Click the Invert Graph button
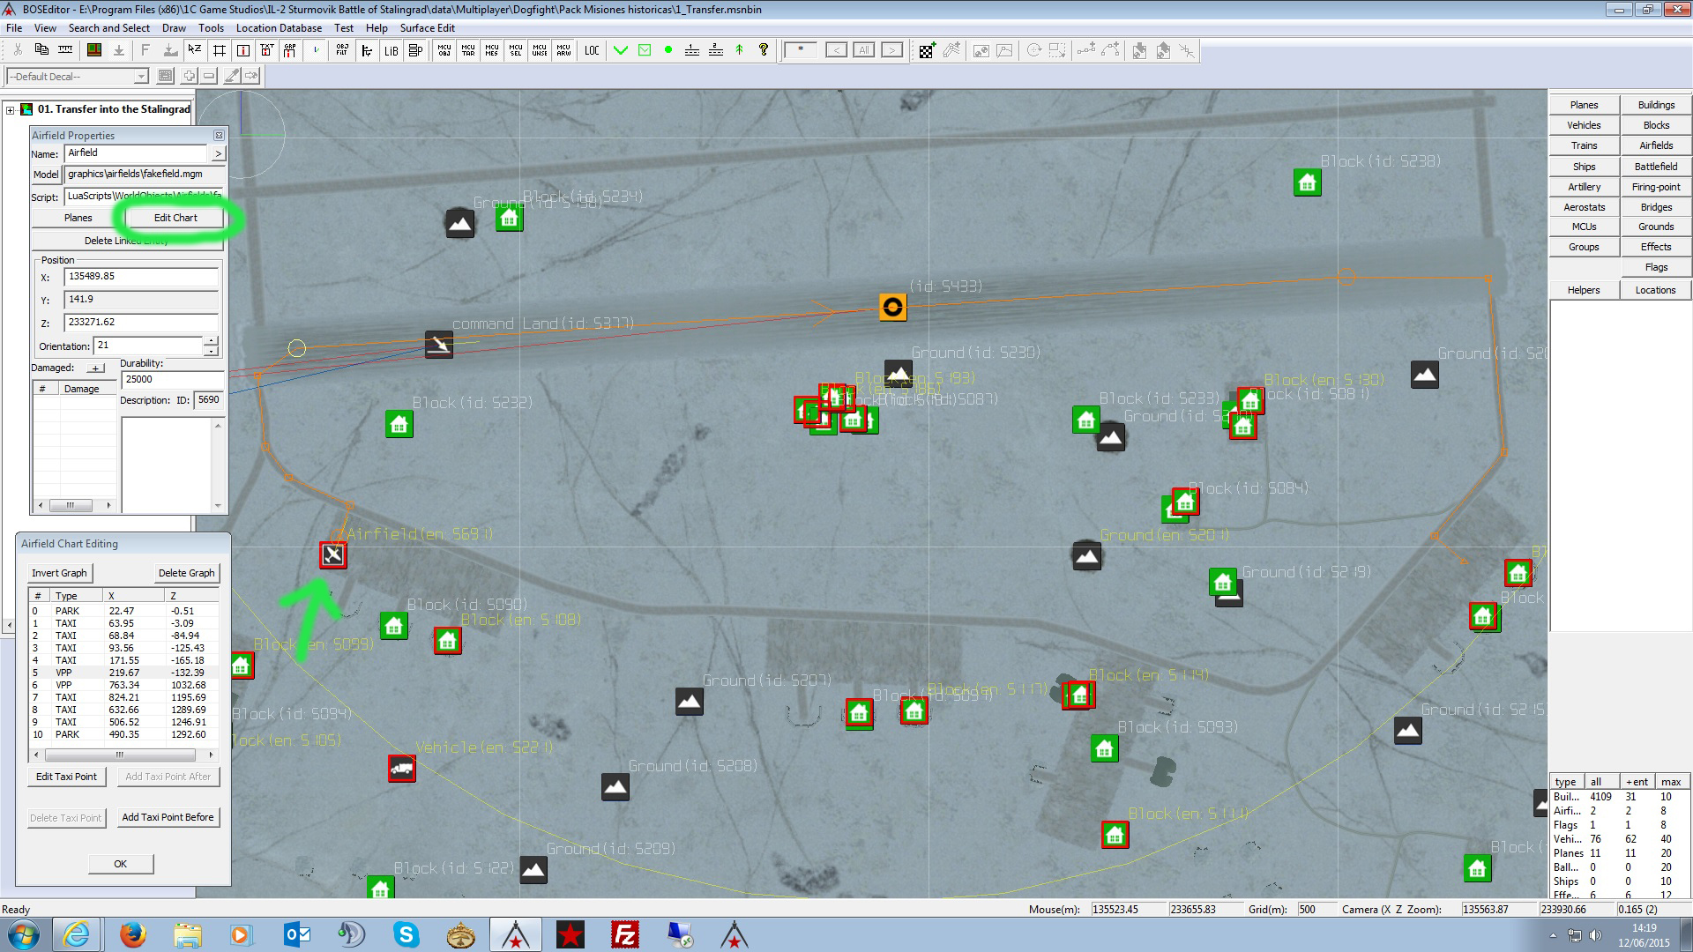 click(59, 573)
